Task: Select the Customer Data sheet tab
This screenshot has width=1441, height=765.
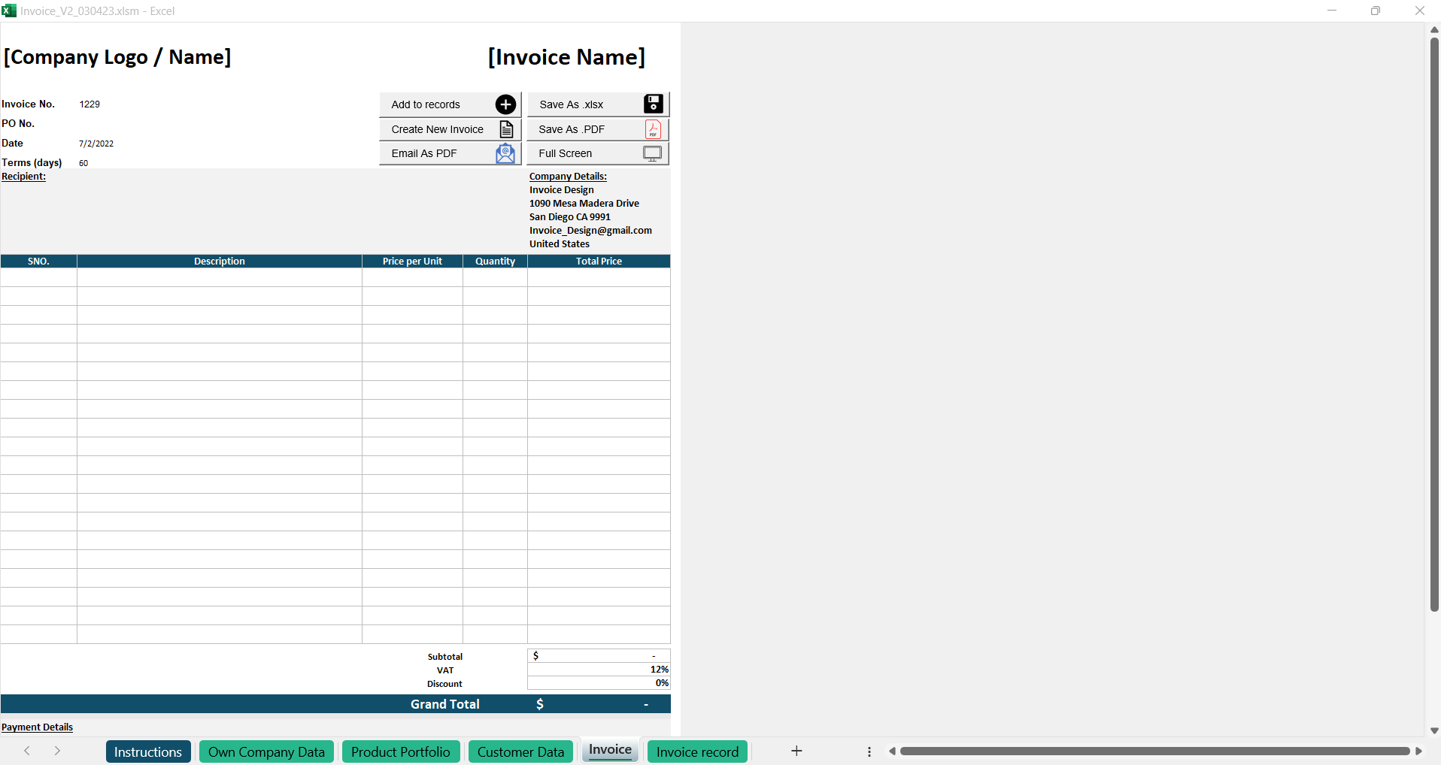Action: [520, 751]
